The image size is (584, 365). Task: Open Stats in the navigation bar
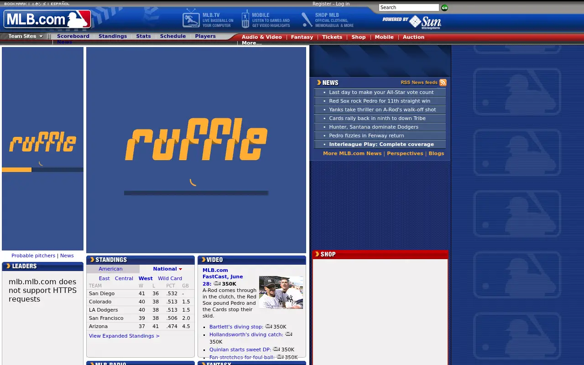point(143,36)
